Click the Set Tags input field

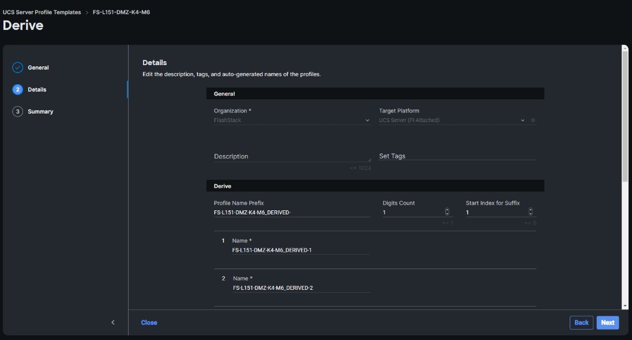[x=457, y=156]
